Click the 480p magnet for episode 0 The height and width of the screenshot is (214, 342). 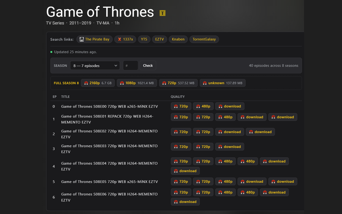[203, 106]
